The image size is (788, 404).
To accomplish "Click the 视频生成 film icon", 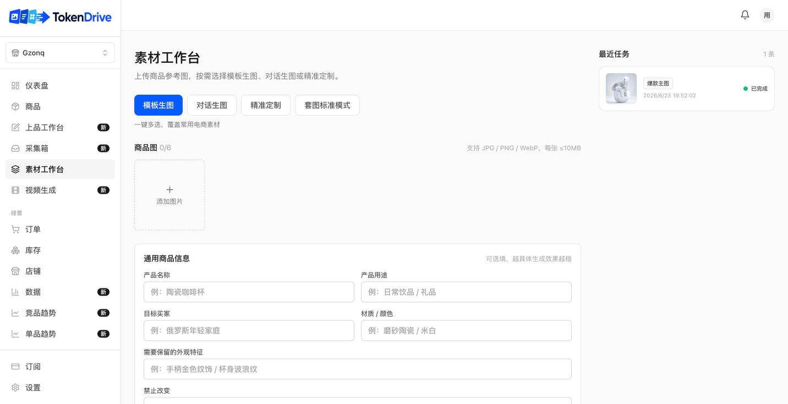I will pyautogui.click(x=15, y=190).
